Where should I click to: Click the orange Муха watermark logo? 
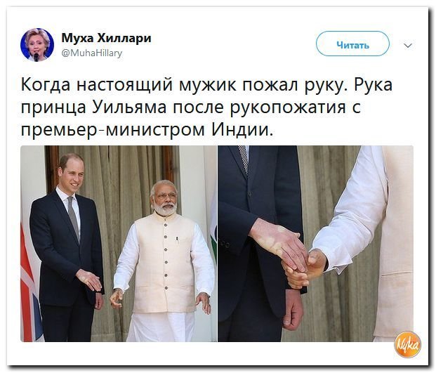[407, 345]
